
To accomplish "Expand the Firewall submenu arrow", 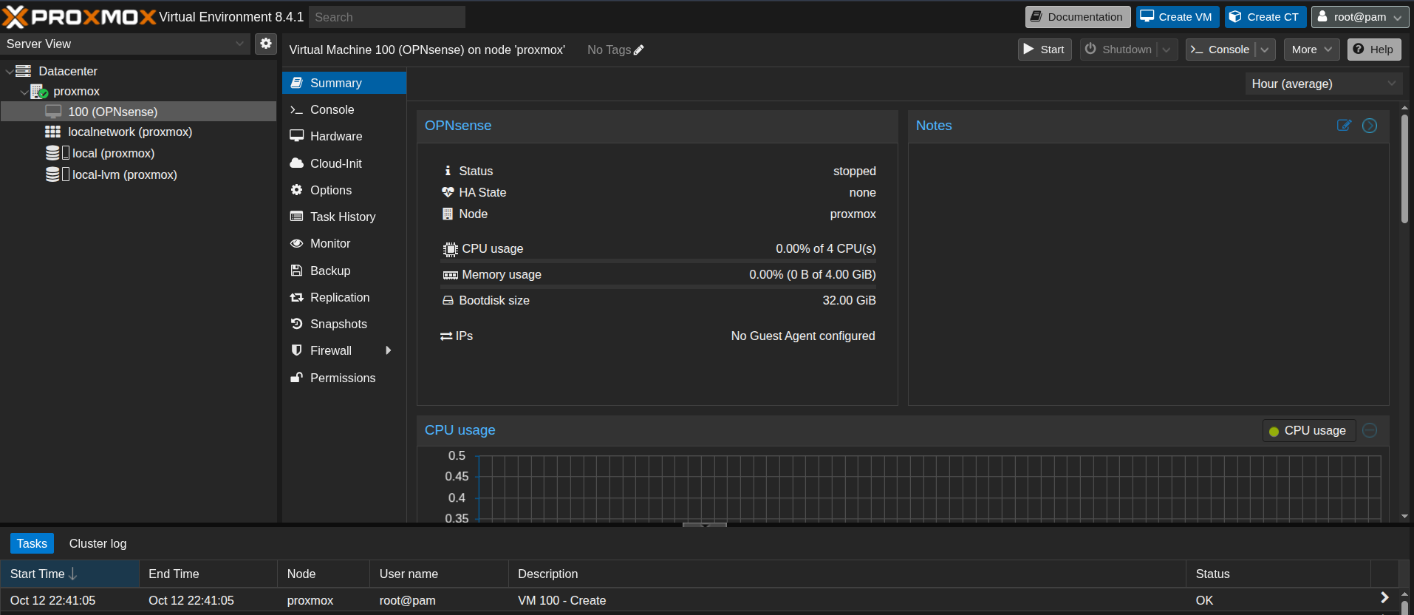I will coord(388,350).
